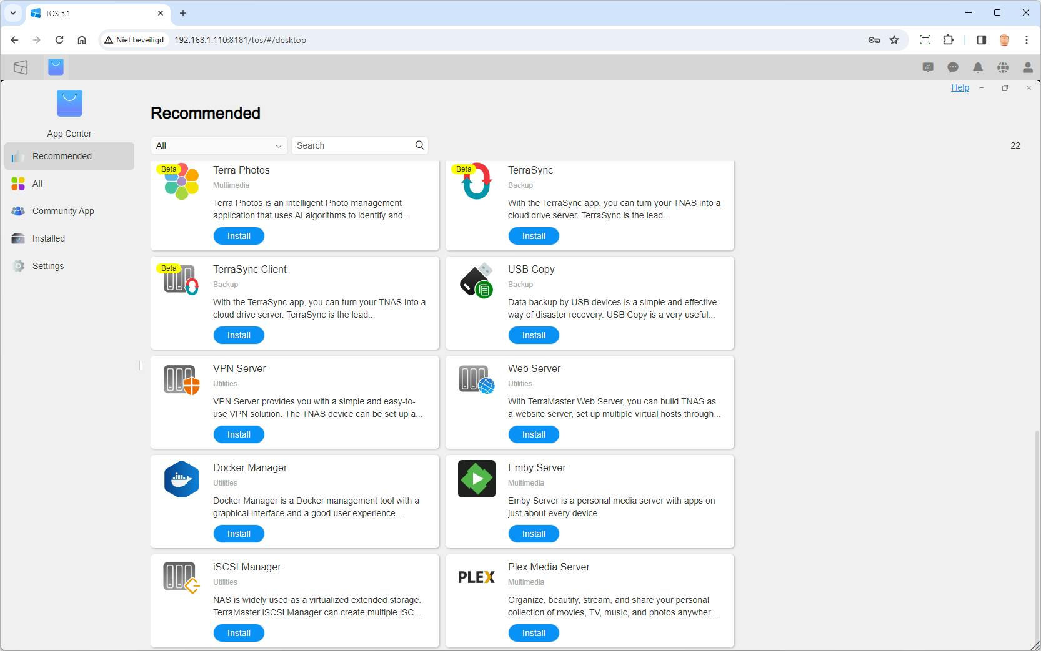Click the Web Server title
The width and height of the screenshot is (1041, 651).
point(534,368)
